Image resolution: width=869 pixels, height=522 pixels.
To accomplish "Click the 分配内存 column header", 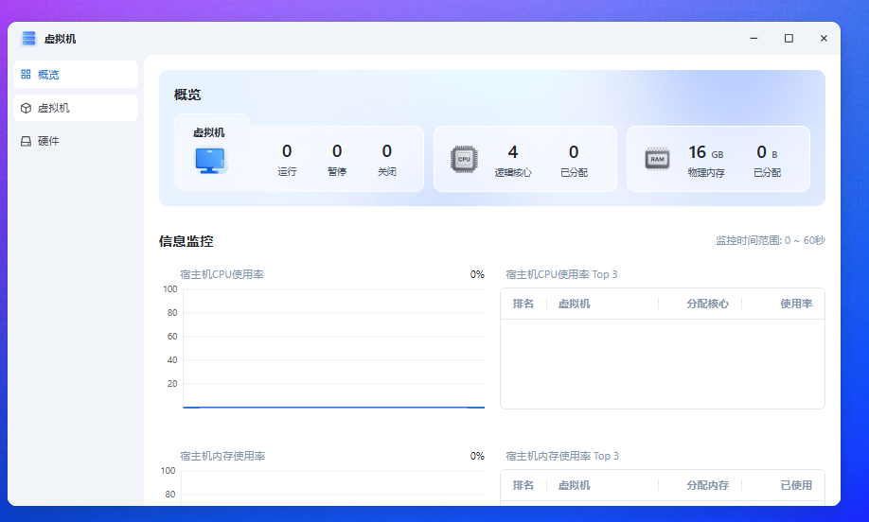I will click(x=708, y=485).
